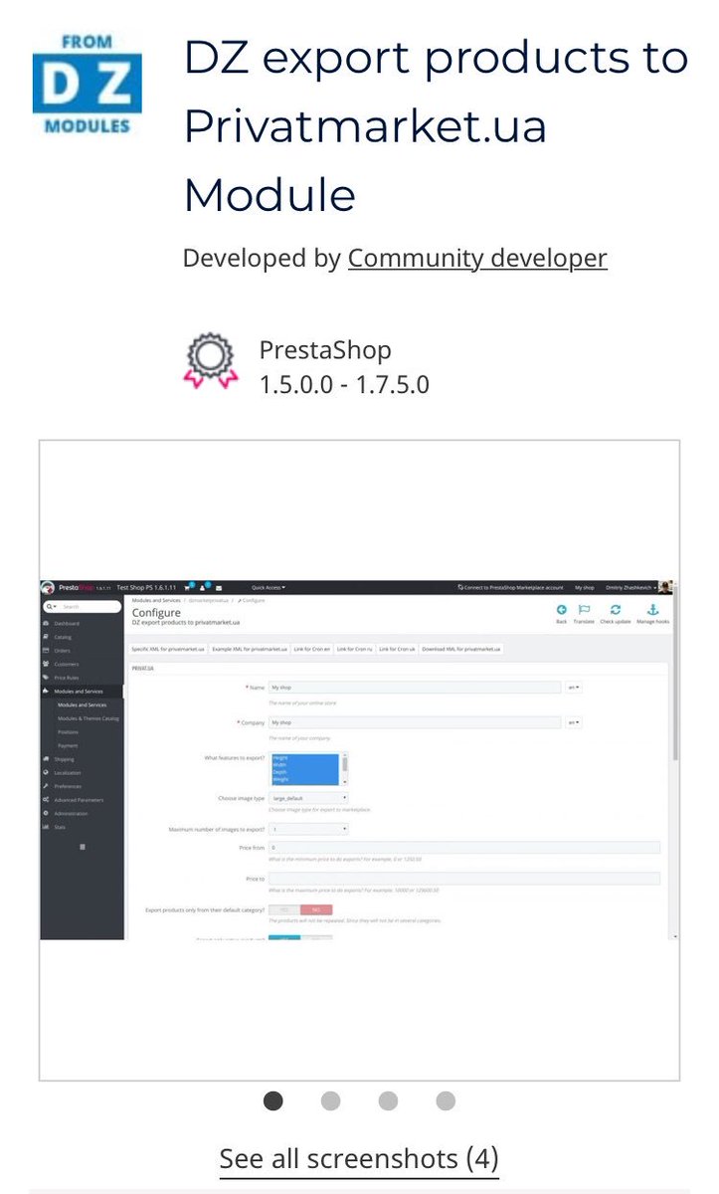Viewport: 719px width, 1194px height.
Task: Click the Price from input field
Action: coord(464,848)
